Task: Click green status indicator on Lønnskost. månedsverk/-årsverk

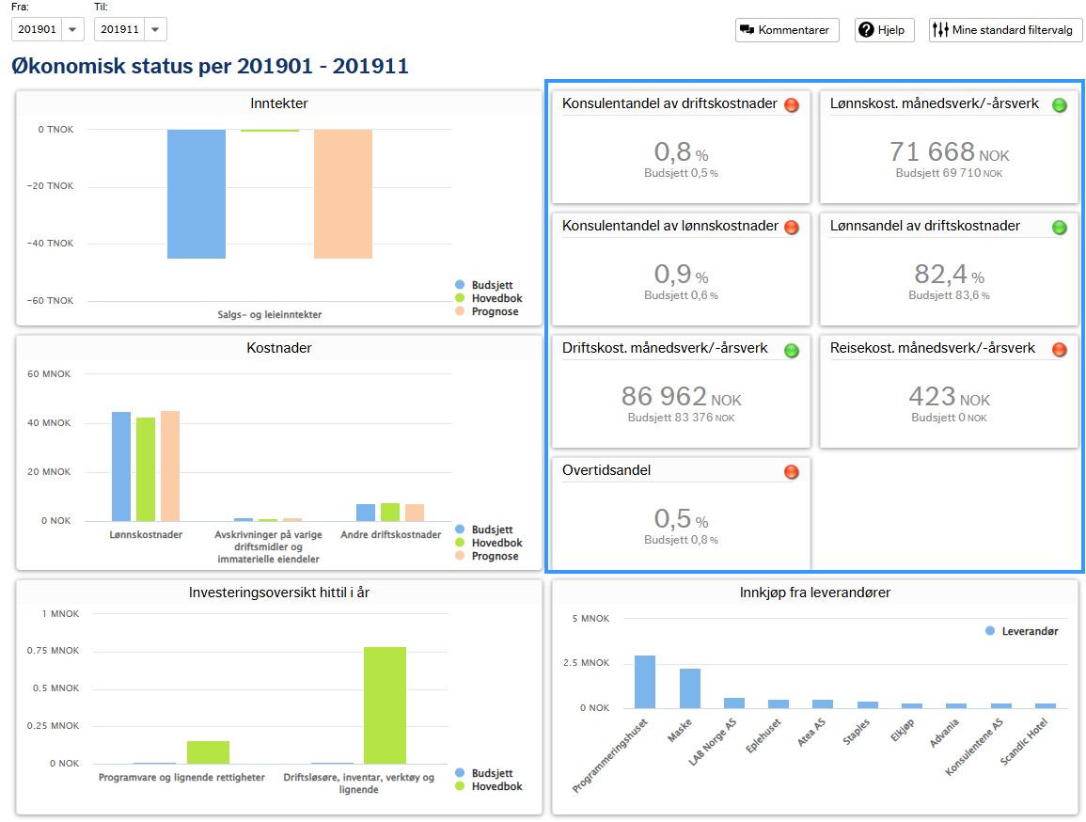Action: click(1059, 104)
